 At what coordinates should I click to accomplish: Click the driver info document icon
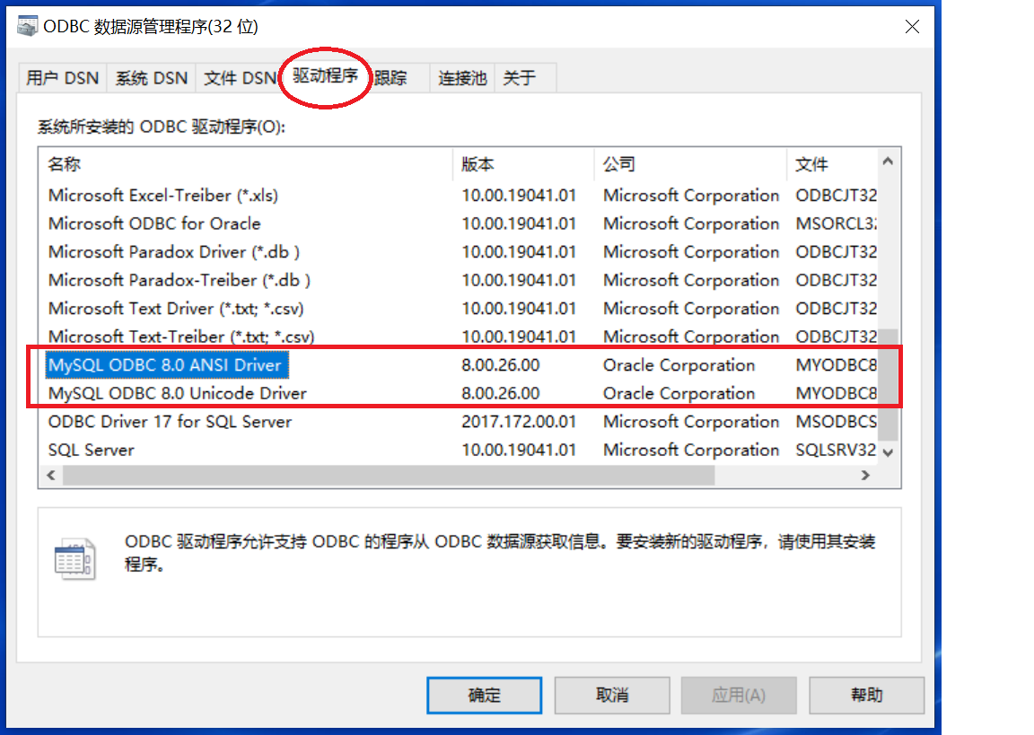(74, 559)
